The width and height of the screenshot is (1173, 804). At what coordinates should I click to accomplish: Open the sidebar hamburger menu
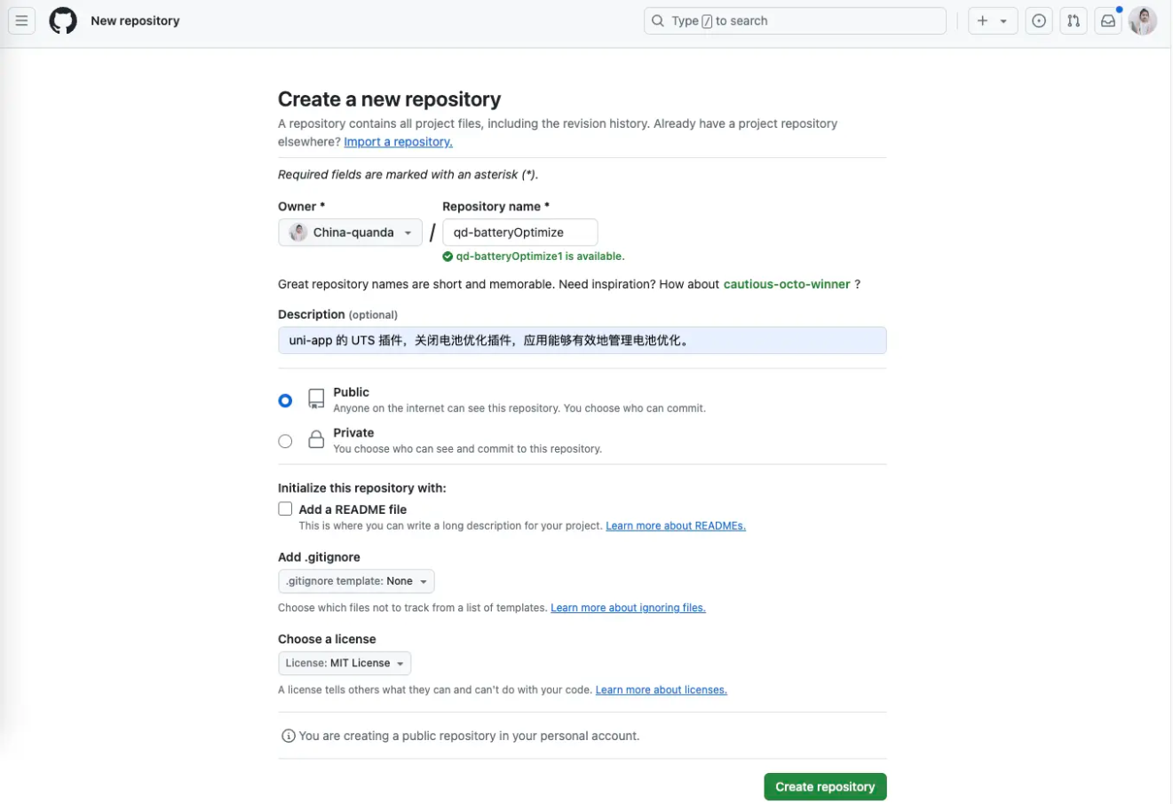(21, 20)
